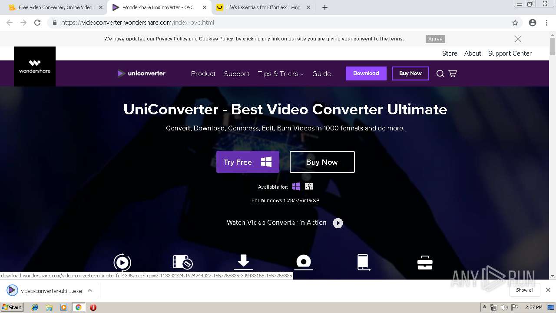Close the Life's Essentials tab
556x313 pixels.
click(x=308, y=7)
